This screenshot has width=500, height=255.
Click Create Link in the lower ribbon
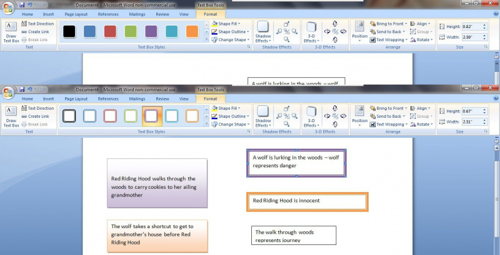[36, 117]
